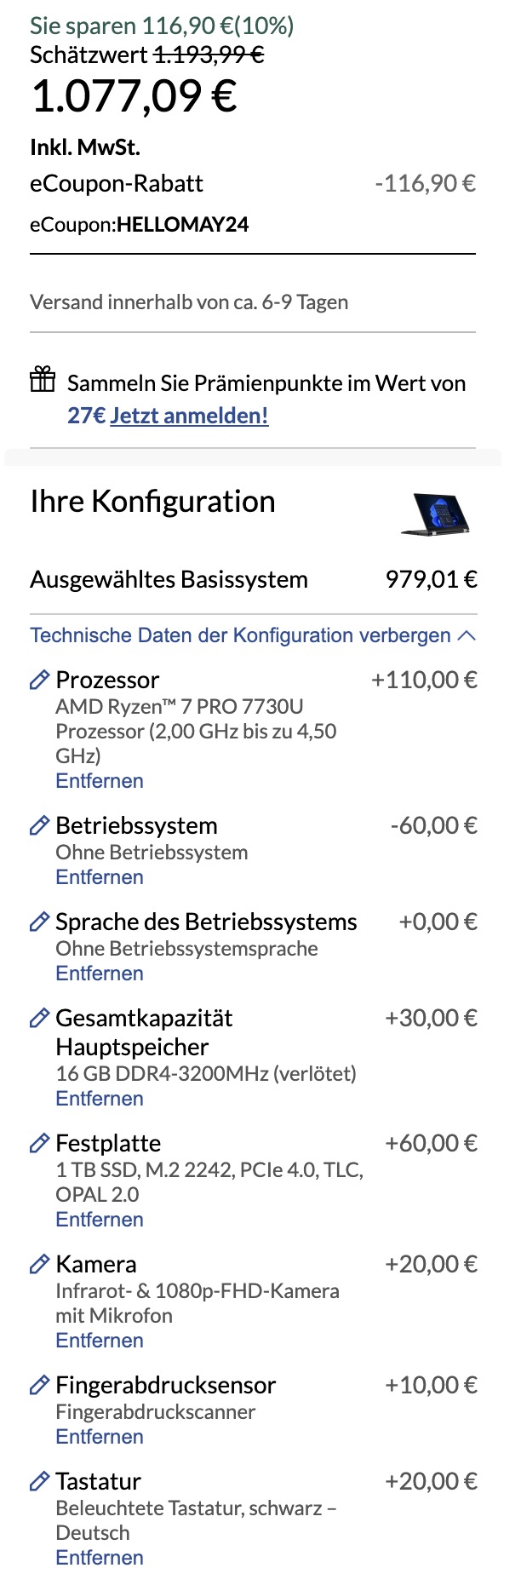Remove the Infrarot 1080p camera option
521x1591 pixels.
pyautogui.click(x=100, y=1341)
